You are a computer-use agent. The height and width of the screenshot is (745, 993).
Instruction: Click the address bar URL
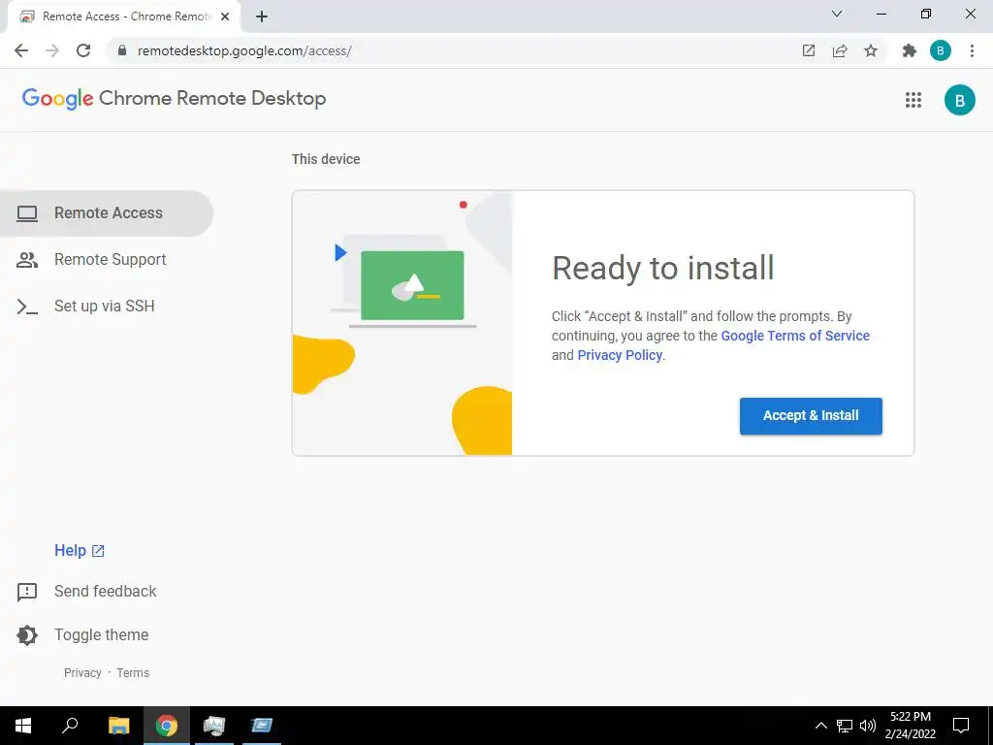[244, 50]
